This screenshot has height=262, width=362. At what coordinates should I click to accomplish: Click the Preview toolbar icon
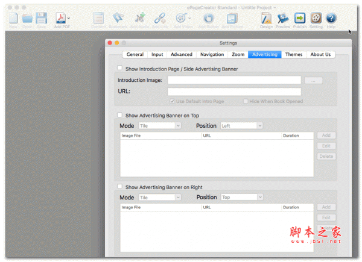coord(283,19)
